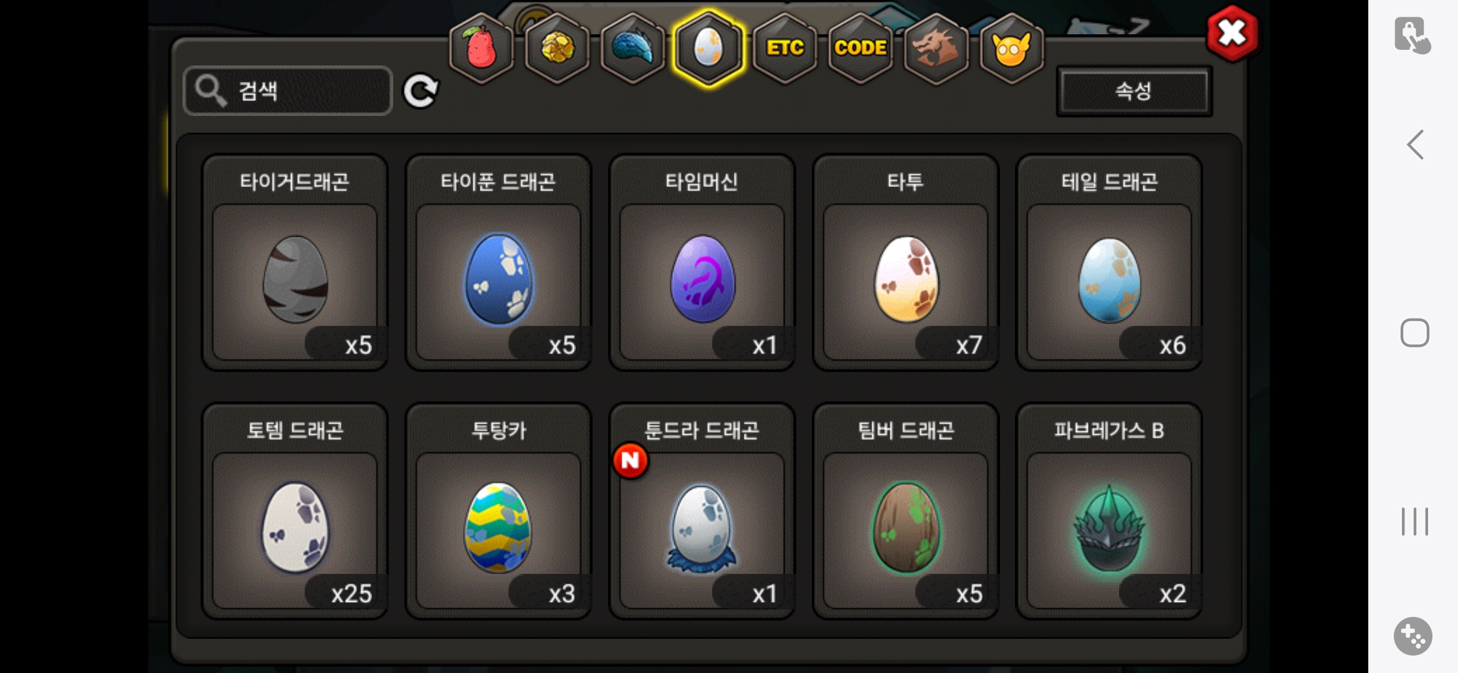Select the 타임머신 purple egg

[x=702, y=262]
